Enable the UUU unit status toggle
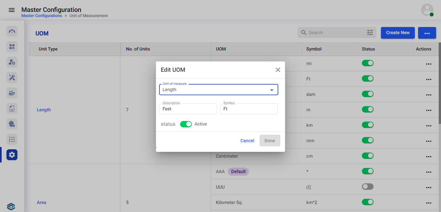 (367, 187)
